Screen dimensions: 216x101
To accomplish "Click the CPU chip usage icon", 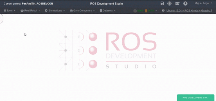I will pos(135,11).
